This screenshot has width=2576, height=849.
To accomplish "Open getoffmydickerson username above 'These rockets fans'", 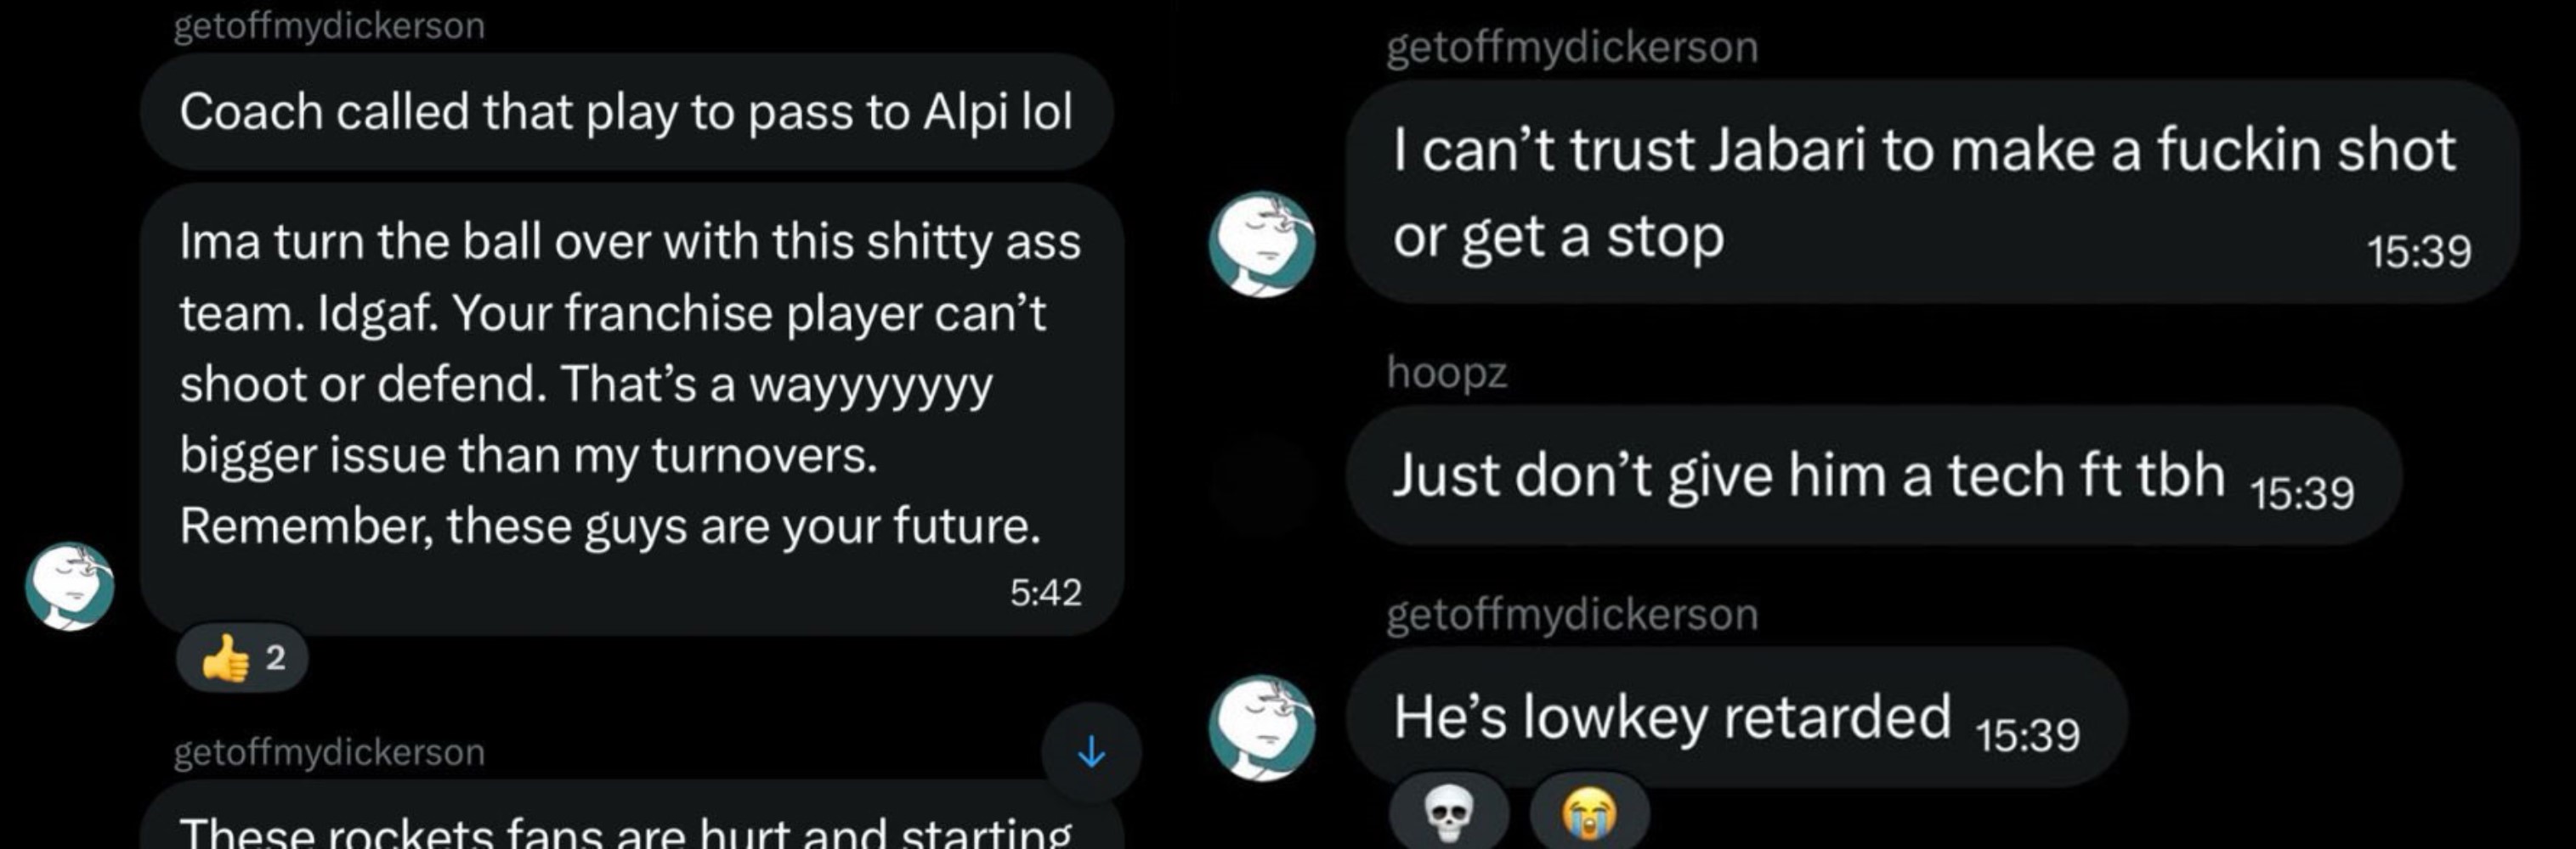I will tap(329, 751).
